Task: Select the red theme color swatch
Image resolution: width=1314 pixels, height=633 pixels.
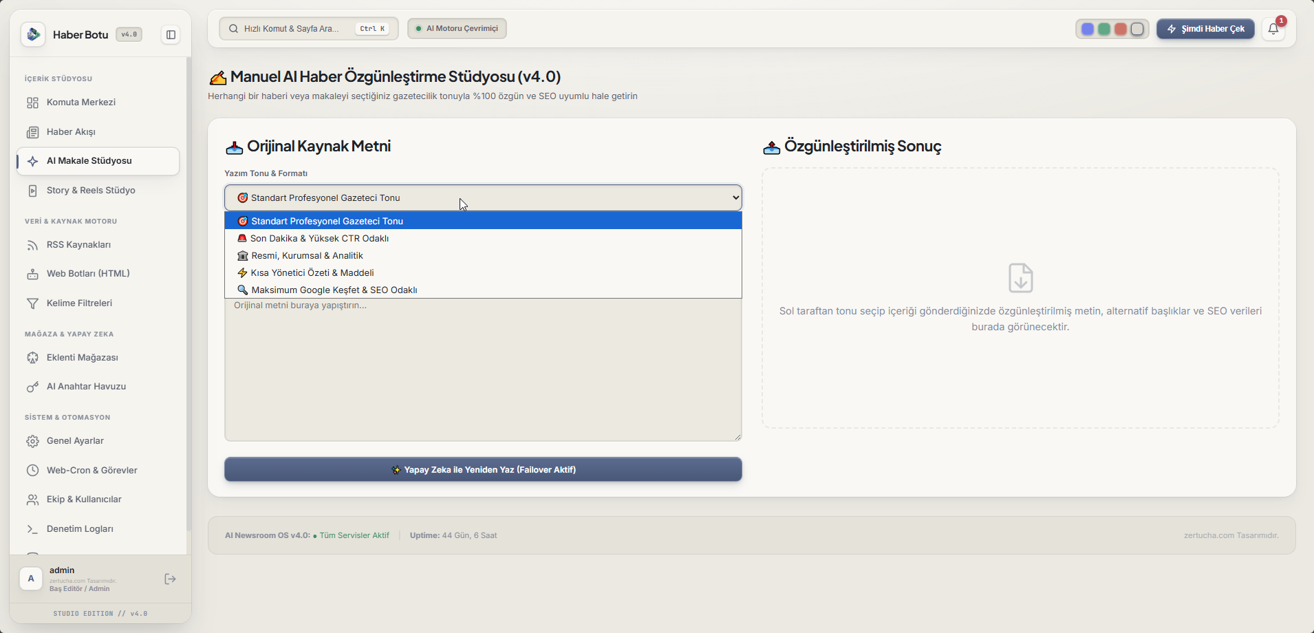Action: (1121, 29)
